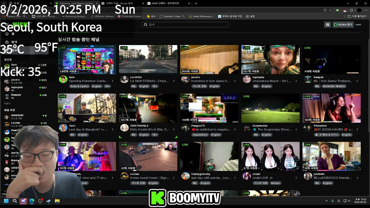Open LordHito's channel avatar

coord(124,79)
